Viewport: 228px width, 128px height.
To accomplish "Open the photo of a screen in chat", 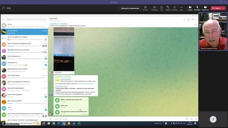I will [64, 49].
